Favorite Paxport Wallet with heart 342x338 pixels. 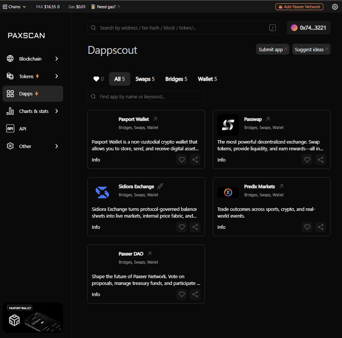(182, 160)
